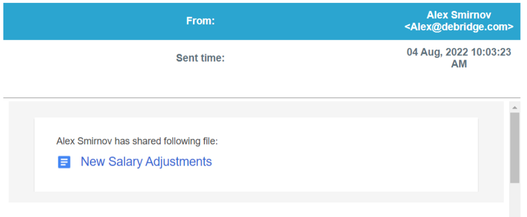Click the sender name Alex Smirnov in header
The height and width of the screenshot is (217, 527).
click(x=459, y=15)
